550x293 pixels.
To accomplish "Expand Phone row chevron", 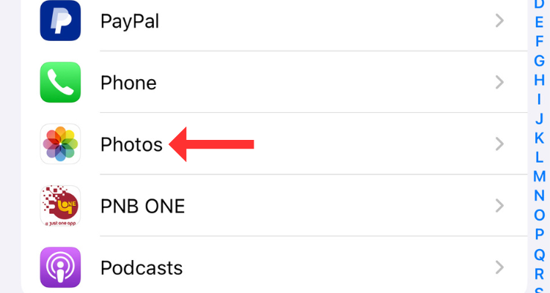I will pyautogui.click(x=500, y=83).
